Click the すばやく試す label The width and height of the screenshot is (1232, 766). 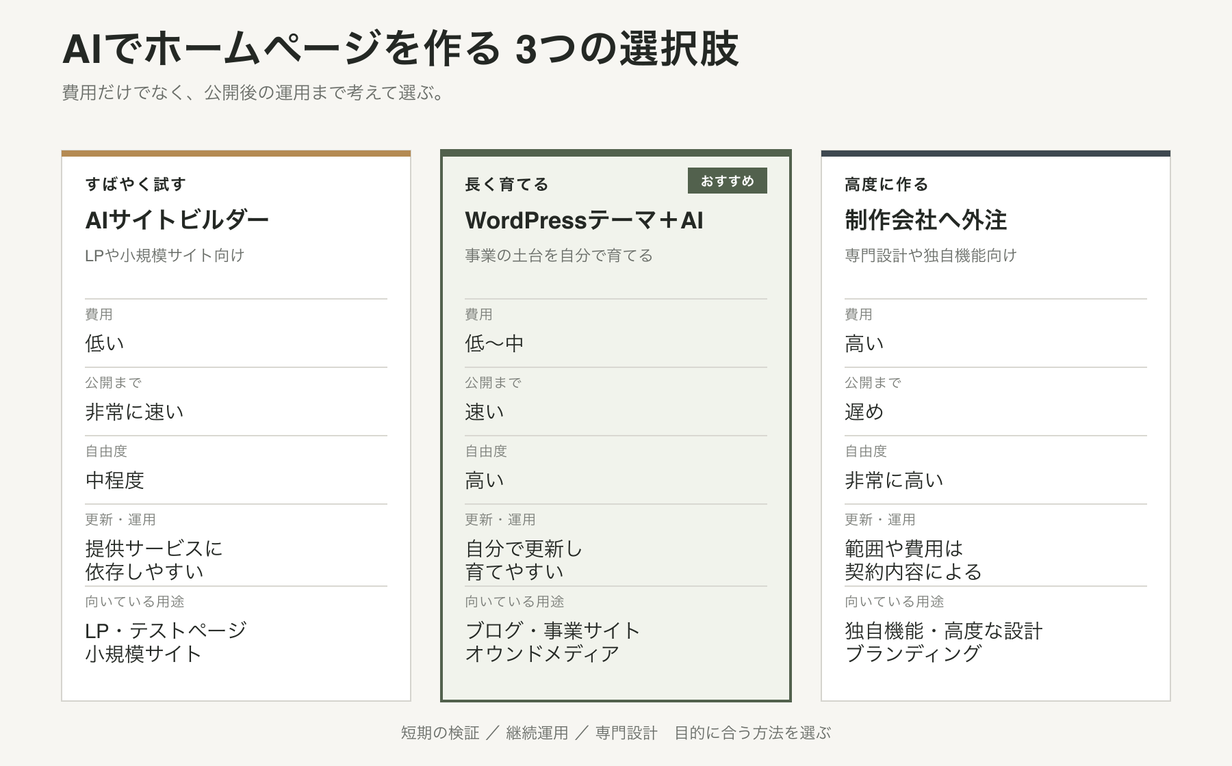136,184
